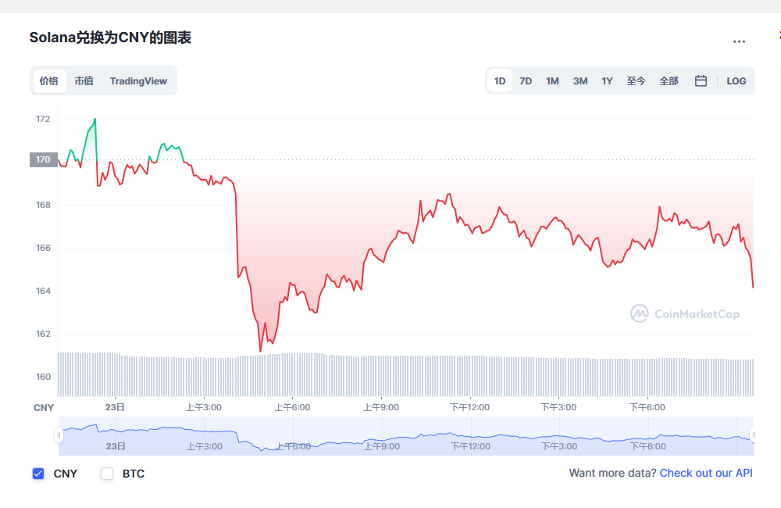Screen dimensions: 781x508
Task: Switch to the 市值 market cap tab
Action: click(84, 80)
